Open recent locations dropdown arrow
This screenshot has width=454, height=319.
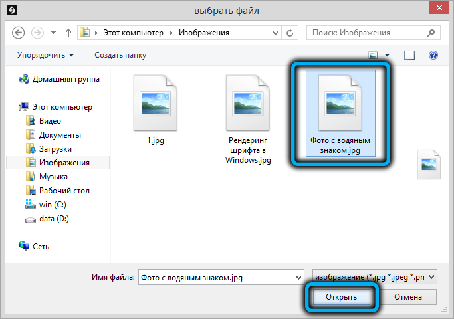[x=53, y=33]
